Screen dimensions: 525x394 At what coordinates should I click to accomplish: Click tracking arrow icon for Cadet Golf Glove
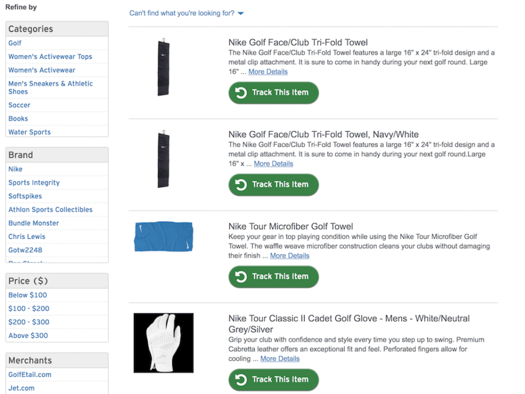(x=241, y=380)
